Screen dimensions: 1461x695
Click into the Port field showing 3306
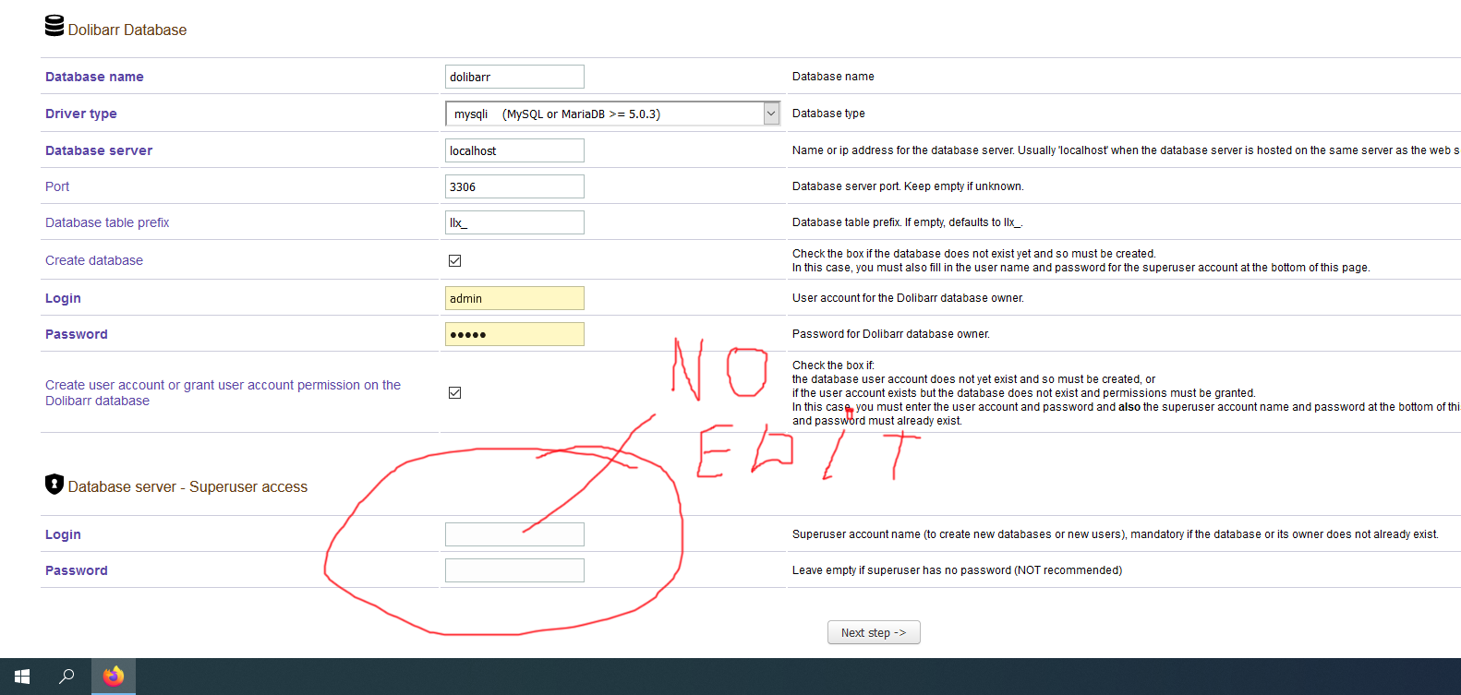(514, 186)
